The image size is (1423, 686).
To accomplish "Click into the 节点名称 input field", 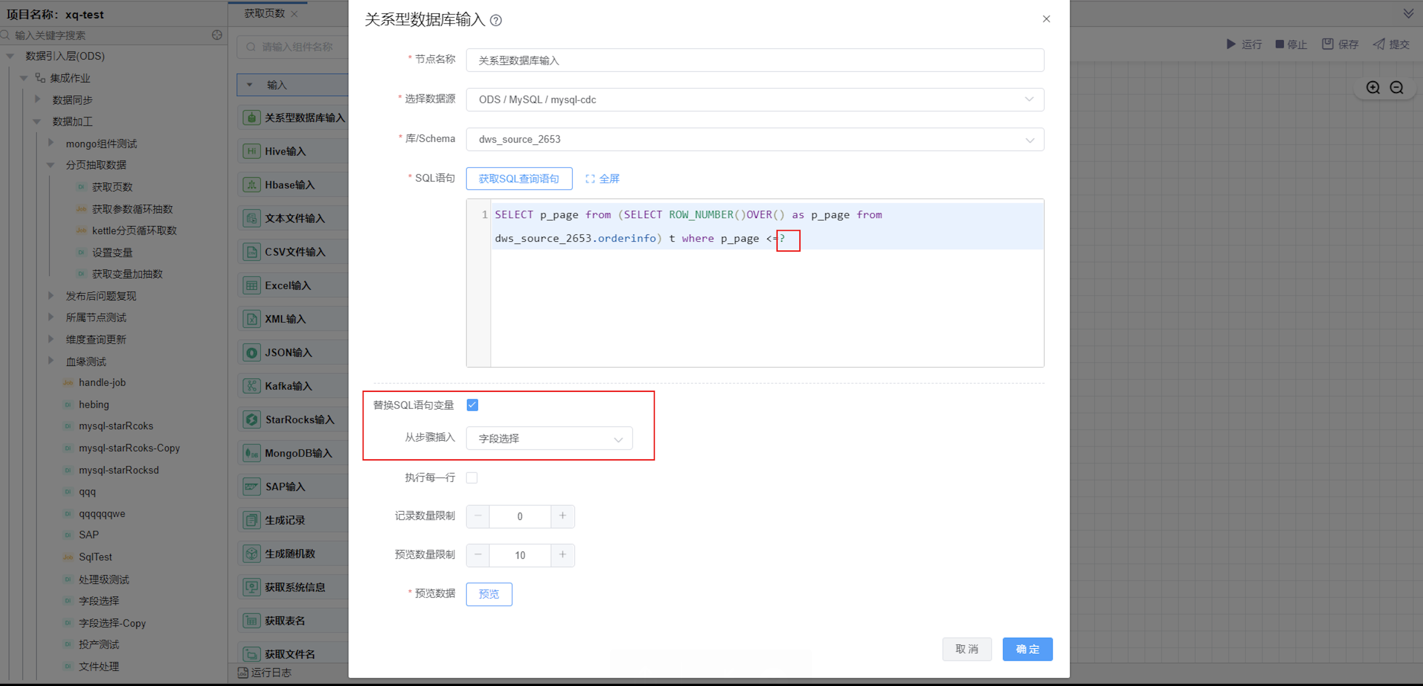I will 754,60.
